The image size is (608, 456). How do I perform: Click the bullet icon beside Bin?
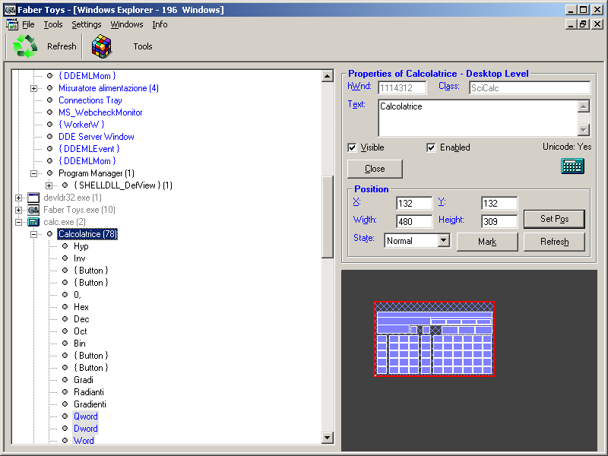click(x=65, y=344)
